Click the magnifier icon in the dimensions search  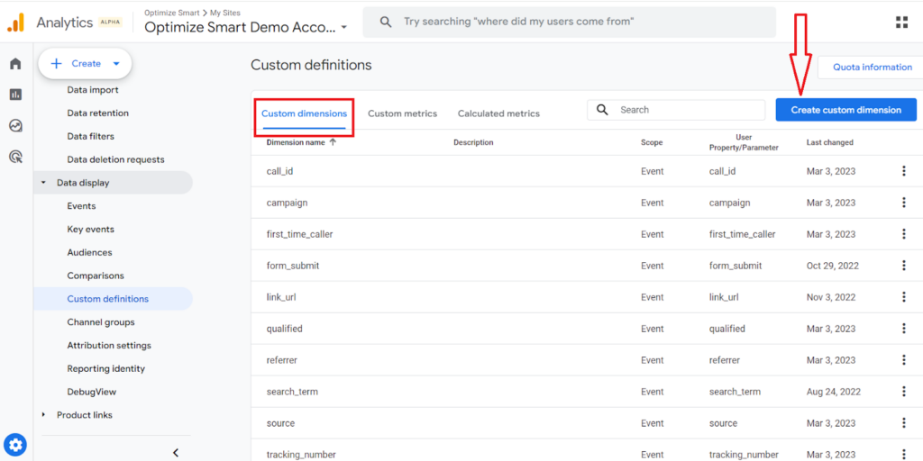[x=602, y=110]
